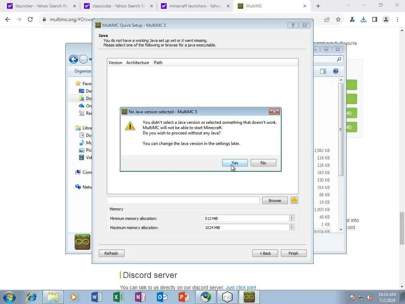Click the maximum memory allocation field

coord(246,228)
